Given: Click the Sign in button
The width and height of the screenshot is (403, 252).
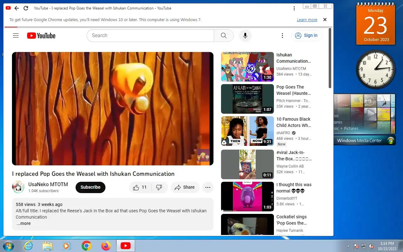Looking at the screenshot, I should click(306, 36).
